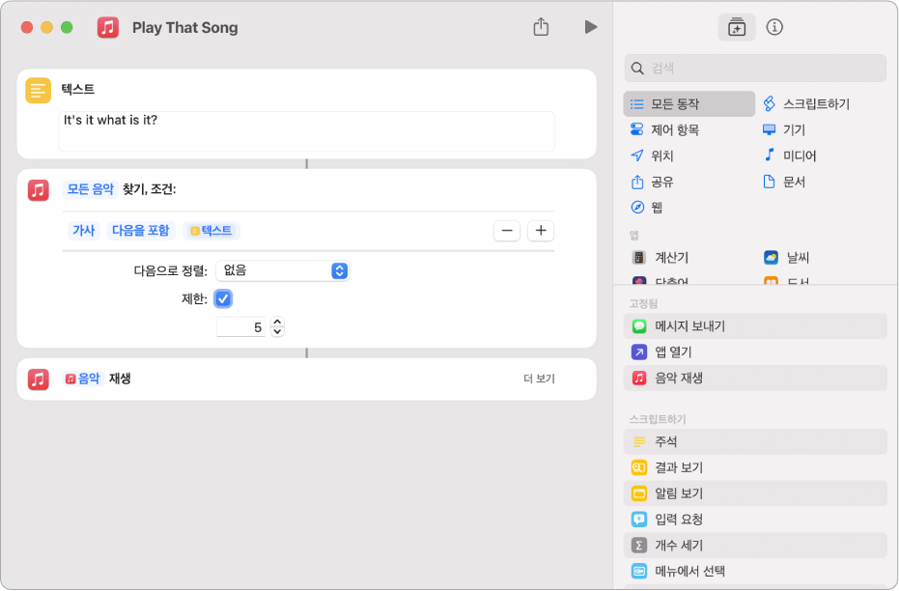Select the 미디어 category
The image size is (899, 591).
click(790, 155)
